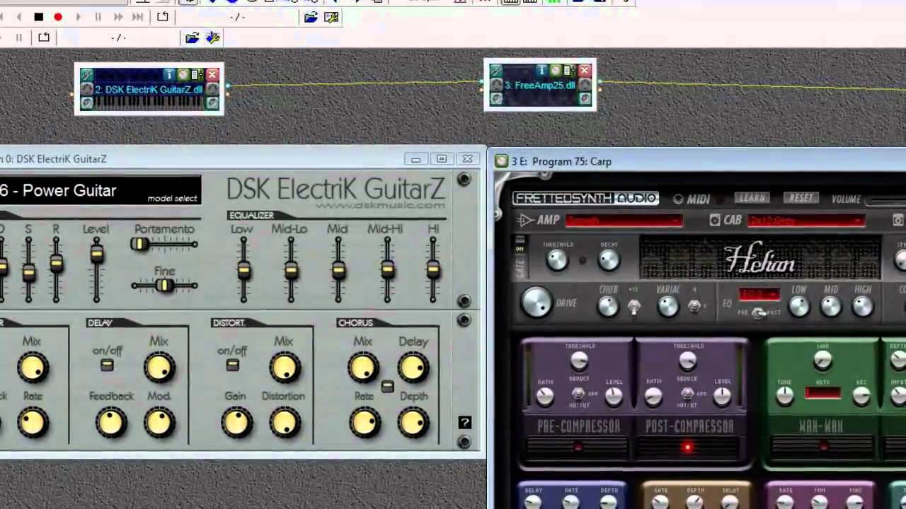Viewport: 906px width, 509px height.
Task: Click the equalizer Mid band slider
Action: (x=338, y=270)
